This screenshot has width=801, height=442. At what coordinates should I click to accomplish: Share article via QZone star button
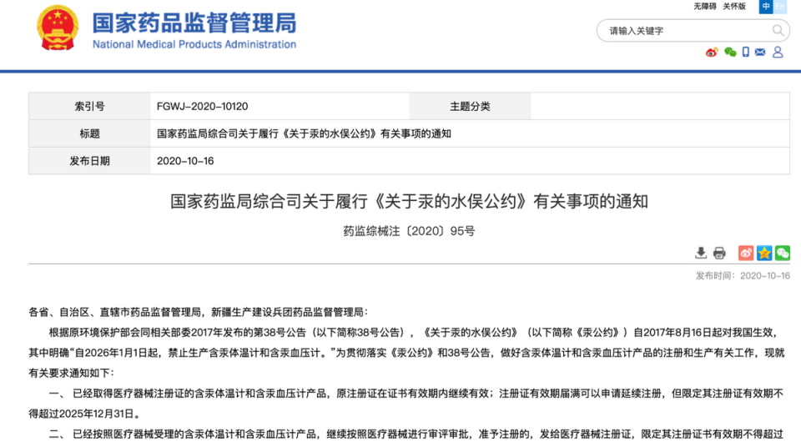(x=764, y=253)
